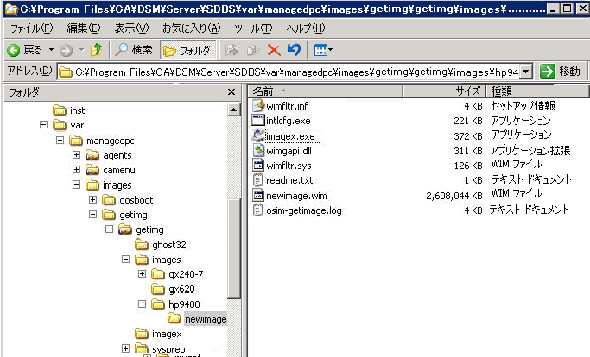Open the views menu button
Image resolution: width=590 pixels, height=357 pixels.
[323, 50]
